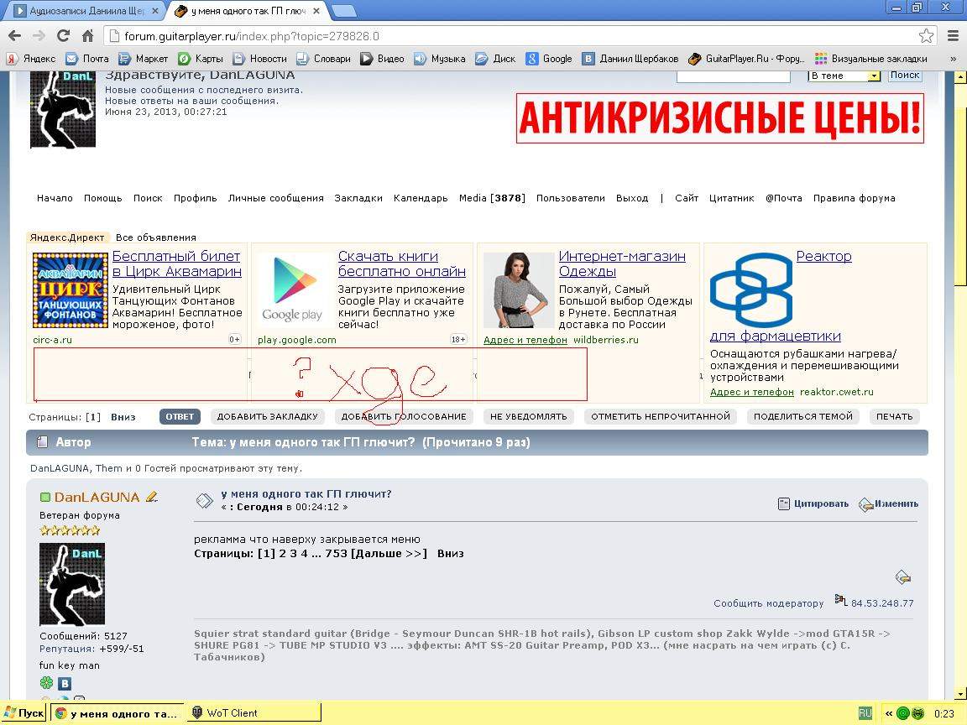
Task: Open the Бесплатный билет в Цирк Аквамарин ad
Action: (176, 263)
